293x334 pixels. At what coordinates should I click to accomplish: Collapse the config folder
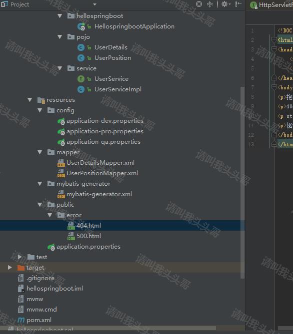pyautogui.click(x=39, y=110)
